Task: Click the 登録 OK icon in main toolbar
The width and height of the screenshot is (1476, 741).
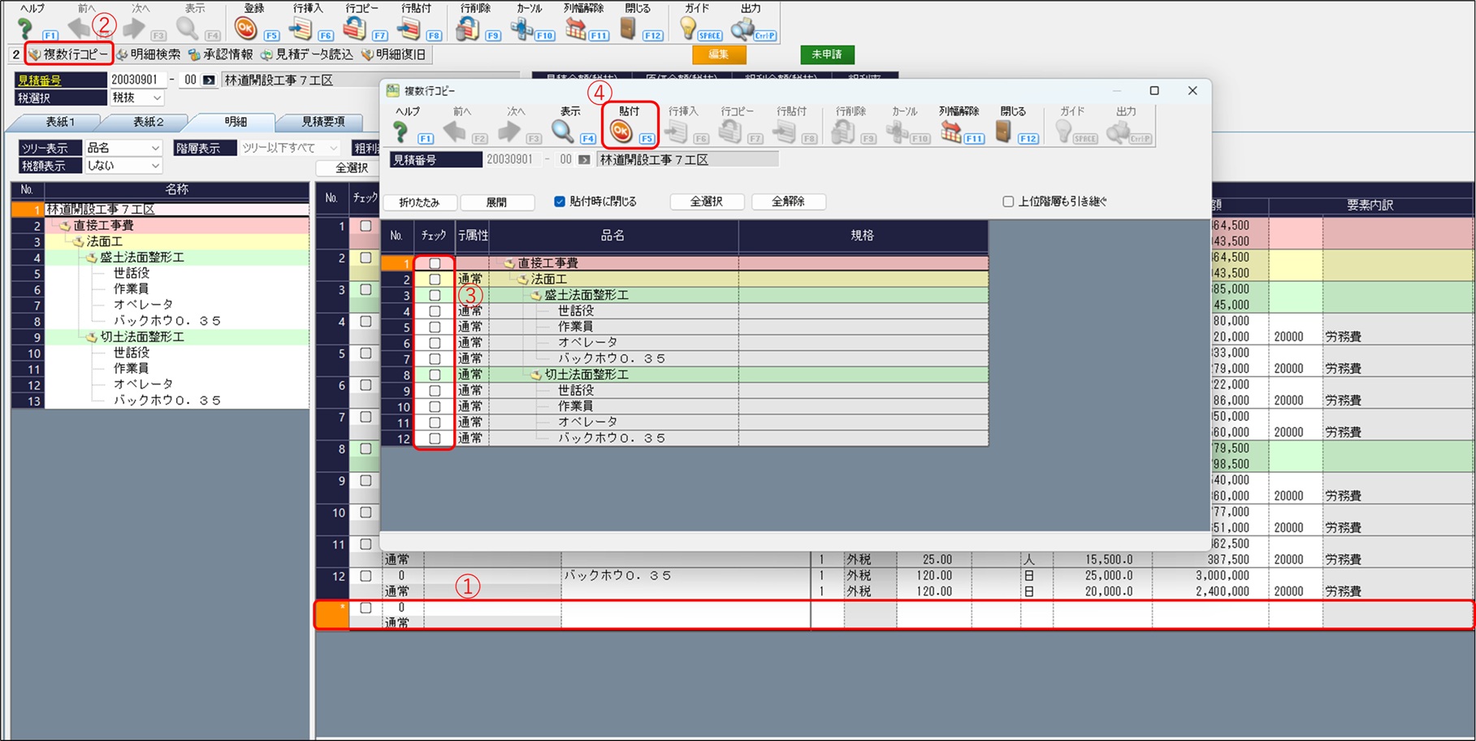Action: pos(246,29)
